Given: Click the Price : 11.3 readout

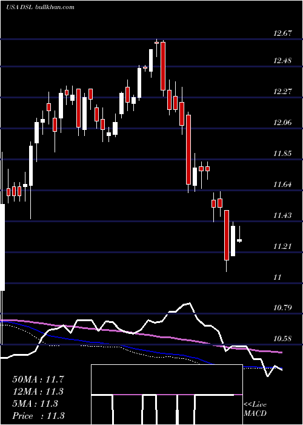Looking at the screenshot, I should (x=38, y=416).
